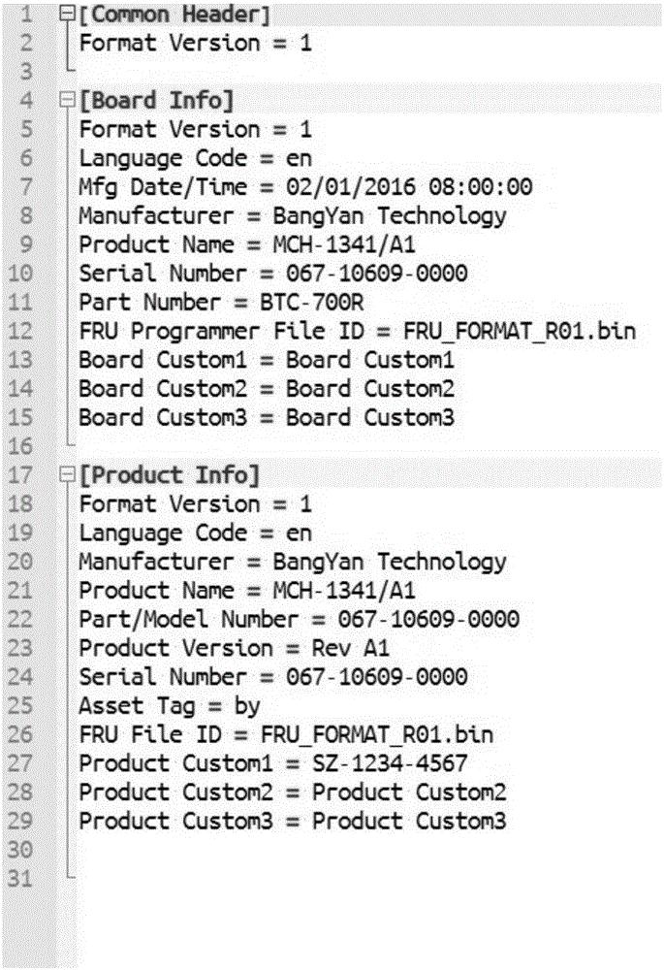Viewport: 664px width, 970px height.
Task: Click the Part/Model Number line
Action: pos(299,619)
